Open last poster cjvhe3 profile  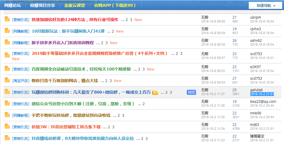pyautogui.click(x=255, y=29)
